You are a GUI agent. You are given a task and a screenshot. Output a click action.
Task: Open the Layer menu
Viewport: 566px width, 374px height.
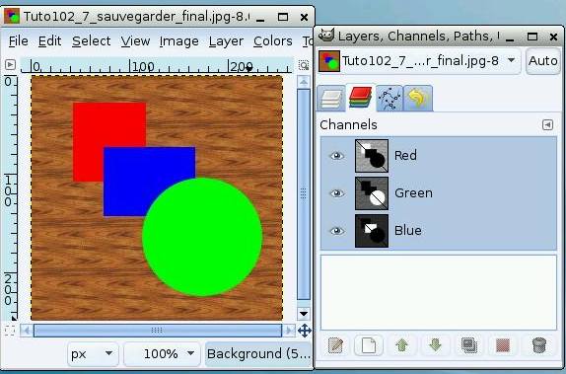coord(226,41)
